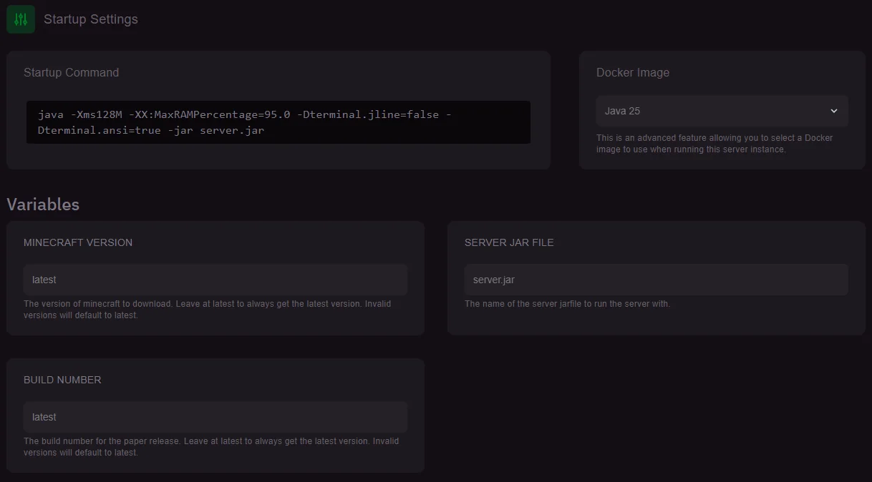Click the Startup Command label
The width and height of the screenshot is (872, 482).
point(72,72)
